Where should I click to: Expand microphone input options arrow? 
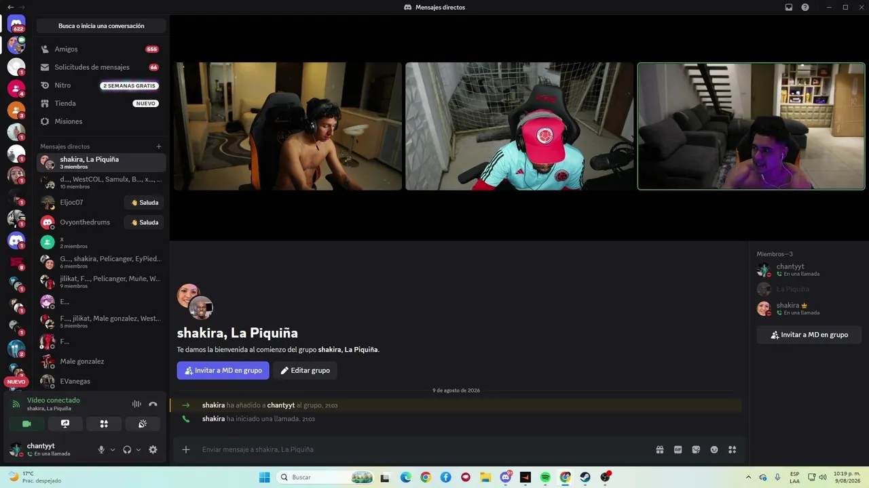coord(113,449)
